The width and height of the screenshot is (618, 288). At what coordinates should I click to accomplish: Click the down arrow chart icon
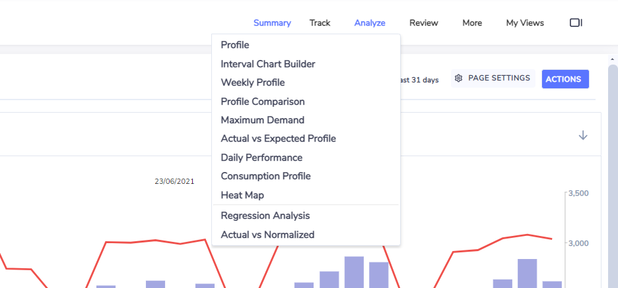[583, 135]
